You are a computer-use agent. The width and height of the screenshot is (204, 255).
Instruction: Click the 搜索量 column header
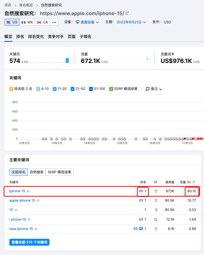(170, 182)
